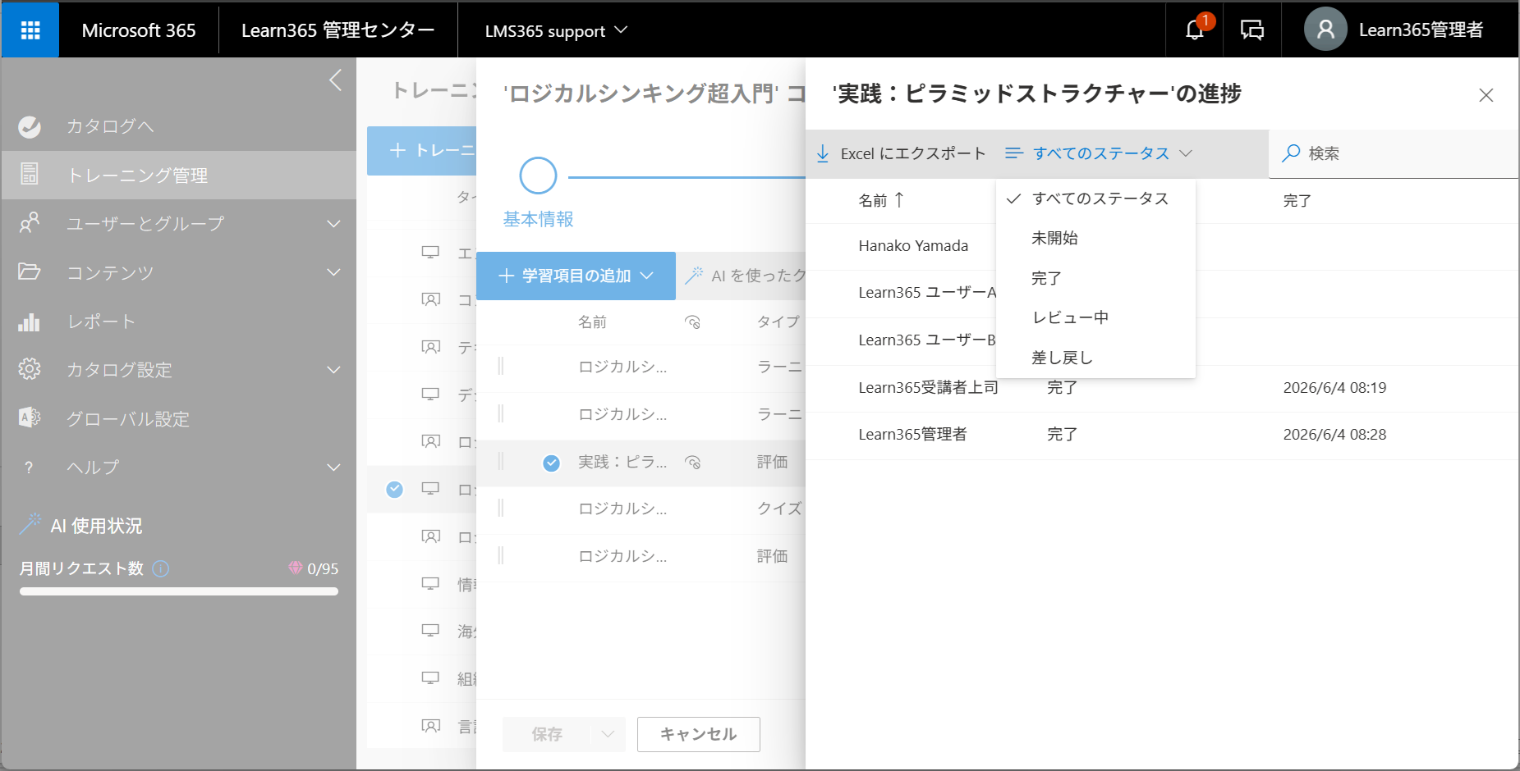Click the グローバル設定 icon
This screenshot has width=1520, height=771.
30,417
